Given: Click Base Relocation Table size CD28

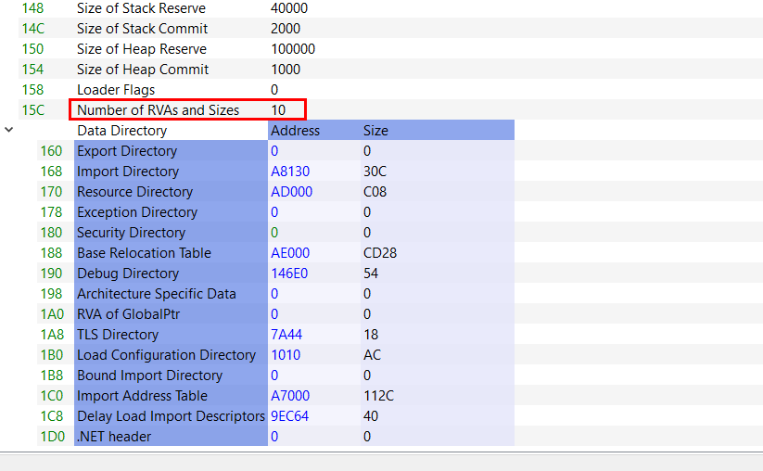Looking at the screenshot, I should click(x=380, y=253).
